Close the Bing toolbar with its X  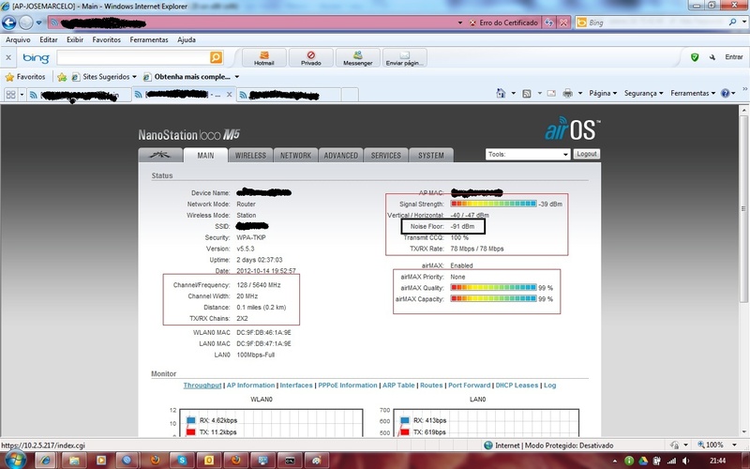8,57
